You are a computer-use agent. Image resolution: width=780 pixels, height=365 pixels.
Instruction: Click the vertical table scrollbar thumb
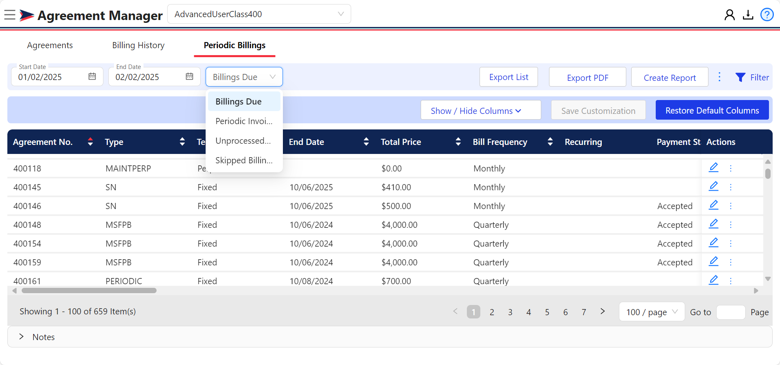(768, 174)
